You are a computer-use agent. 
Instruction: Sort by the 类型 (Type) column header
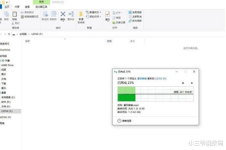pyautogui.click(x=109, y=41)
